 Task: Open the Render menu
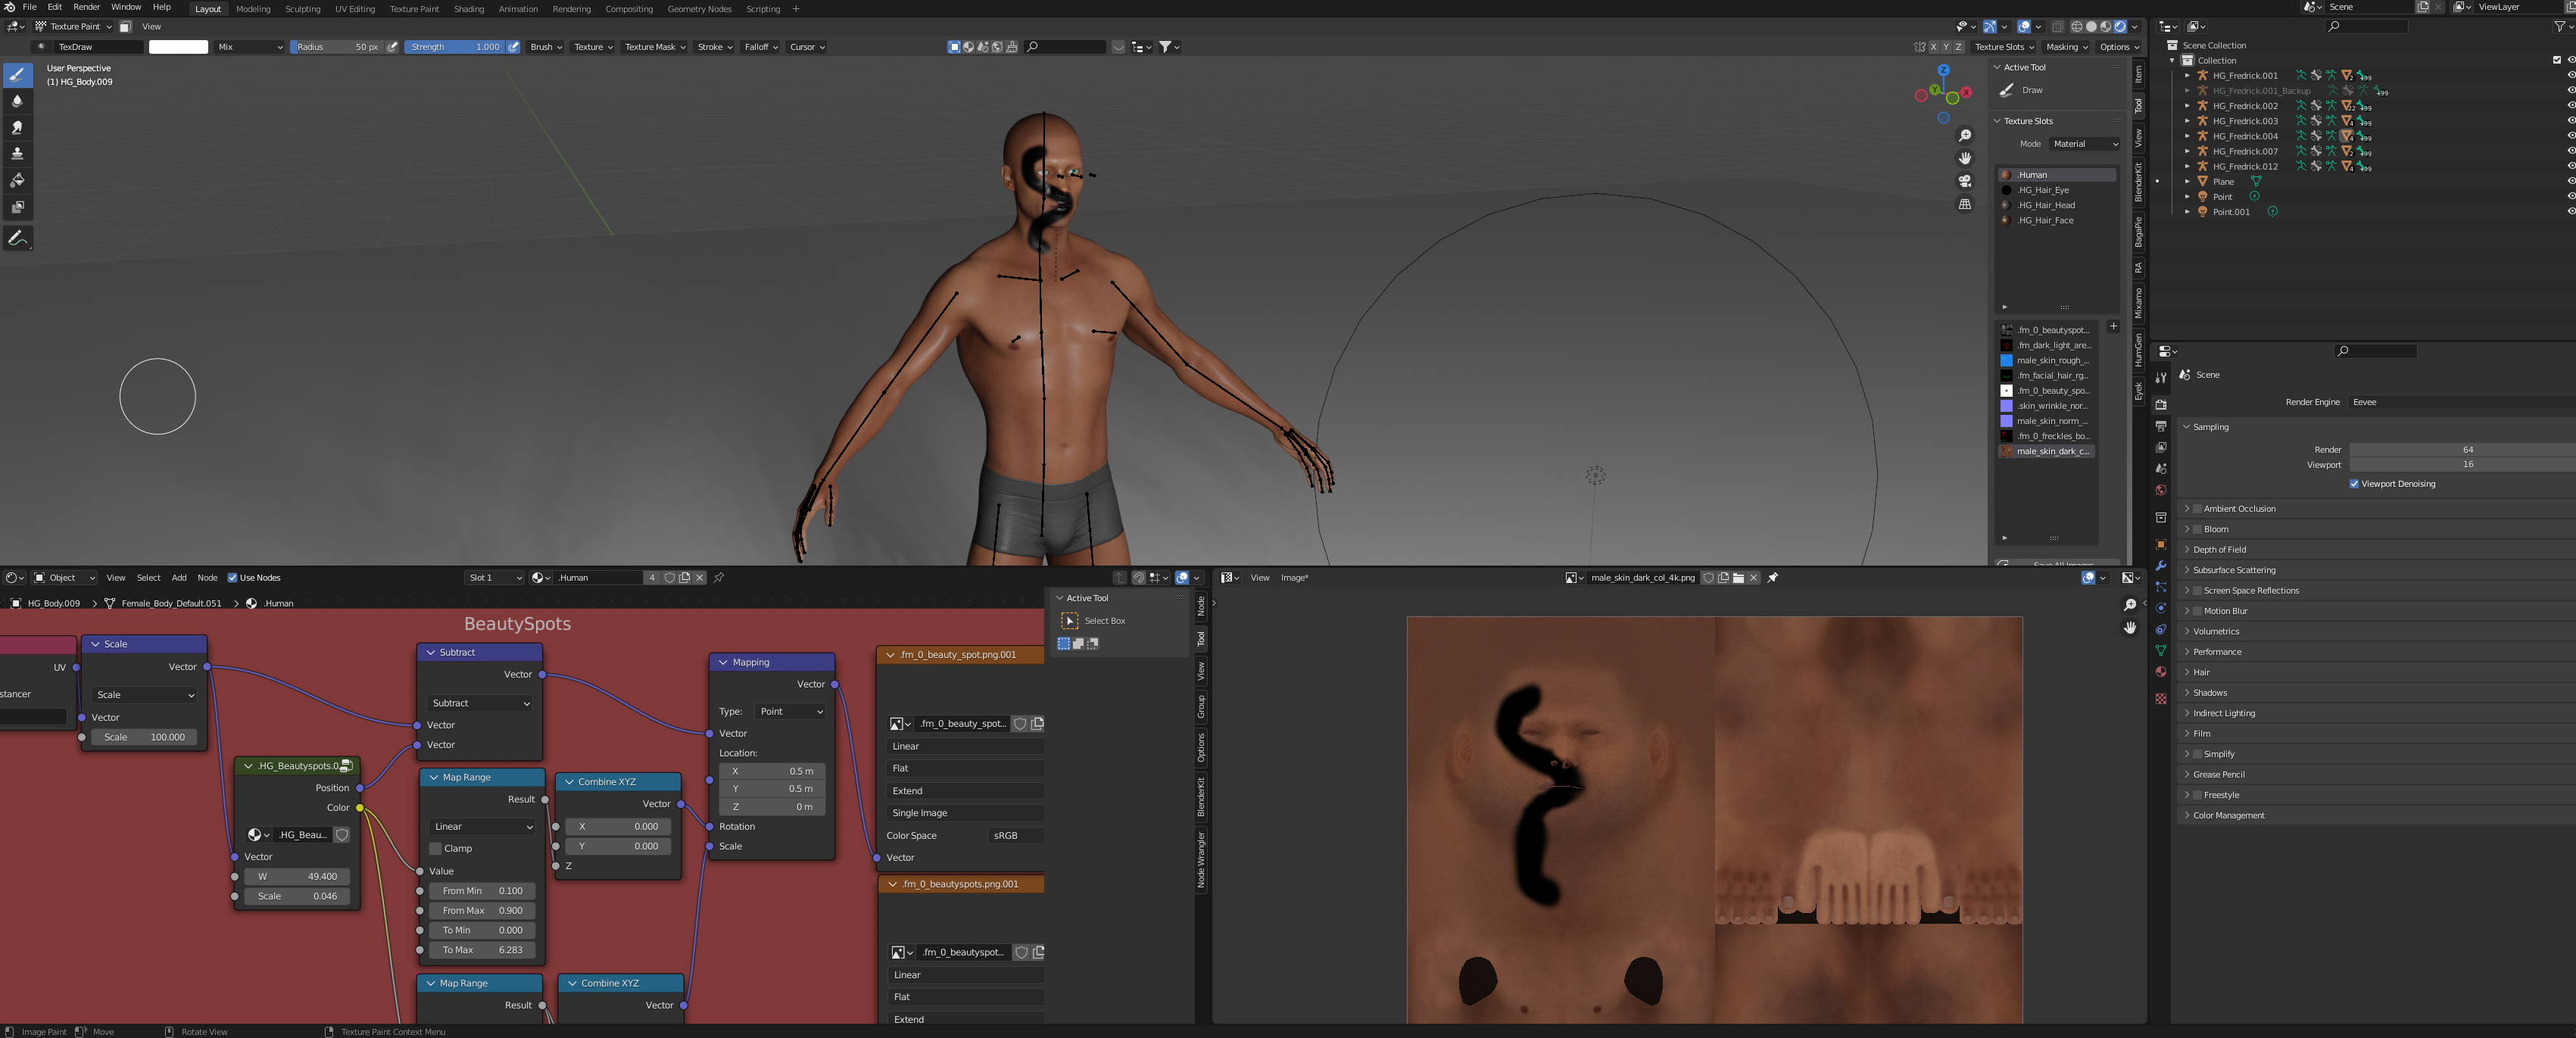(86, 7)
